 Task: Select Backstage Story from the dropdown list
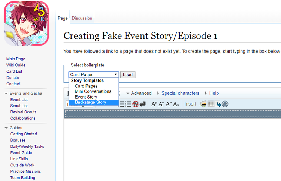90,102
